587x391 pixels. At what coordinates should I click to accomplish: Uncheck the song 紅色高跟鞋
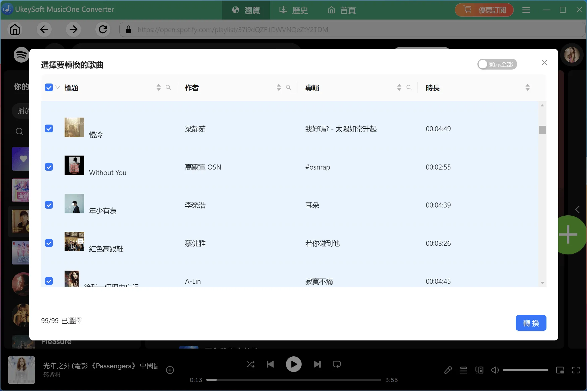coord(49,243)
